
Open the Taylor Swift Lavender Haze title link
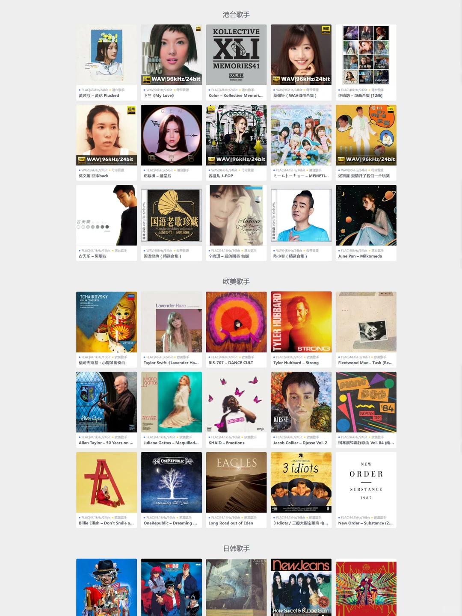tap(171, 363)
